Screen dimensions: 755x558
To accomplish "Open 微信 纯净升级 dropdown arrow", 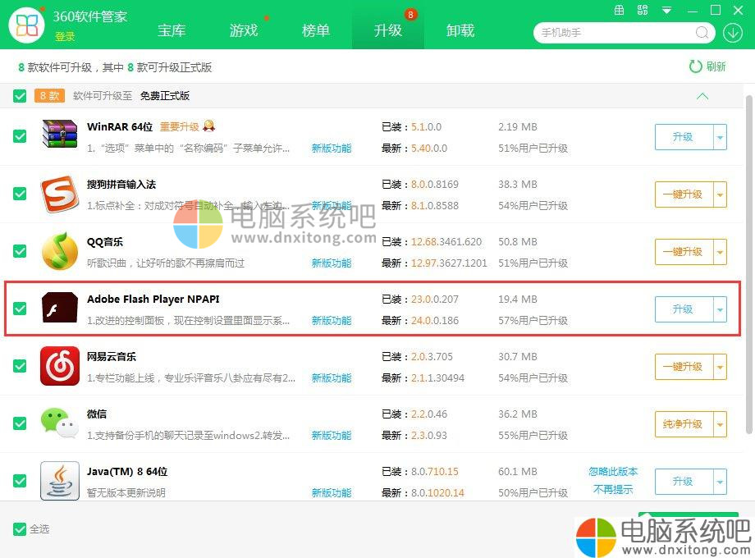I will (720, 424).
